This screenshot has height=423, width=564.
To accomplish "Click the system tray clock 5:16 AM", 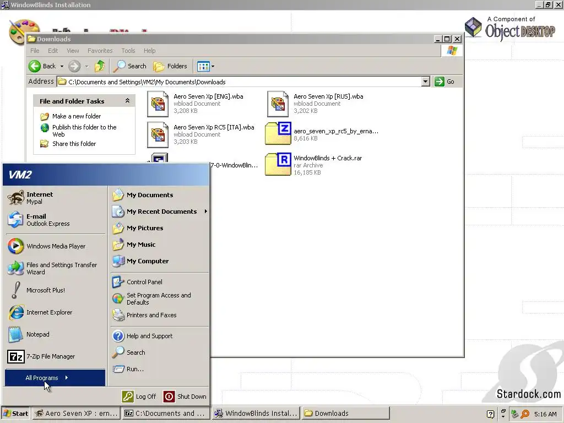I will [x=545, y=414].
